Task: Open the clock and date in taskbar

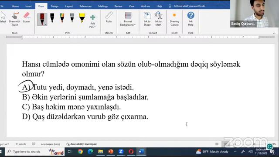Action: pos(261,151)
